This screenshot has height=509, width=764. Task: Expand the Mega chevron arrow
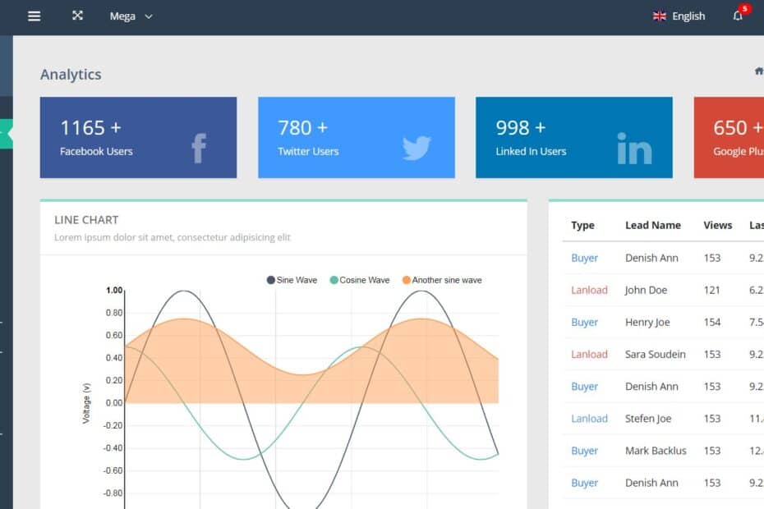pyautogui.click(x=149, y=16)
